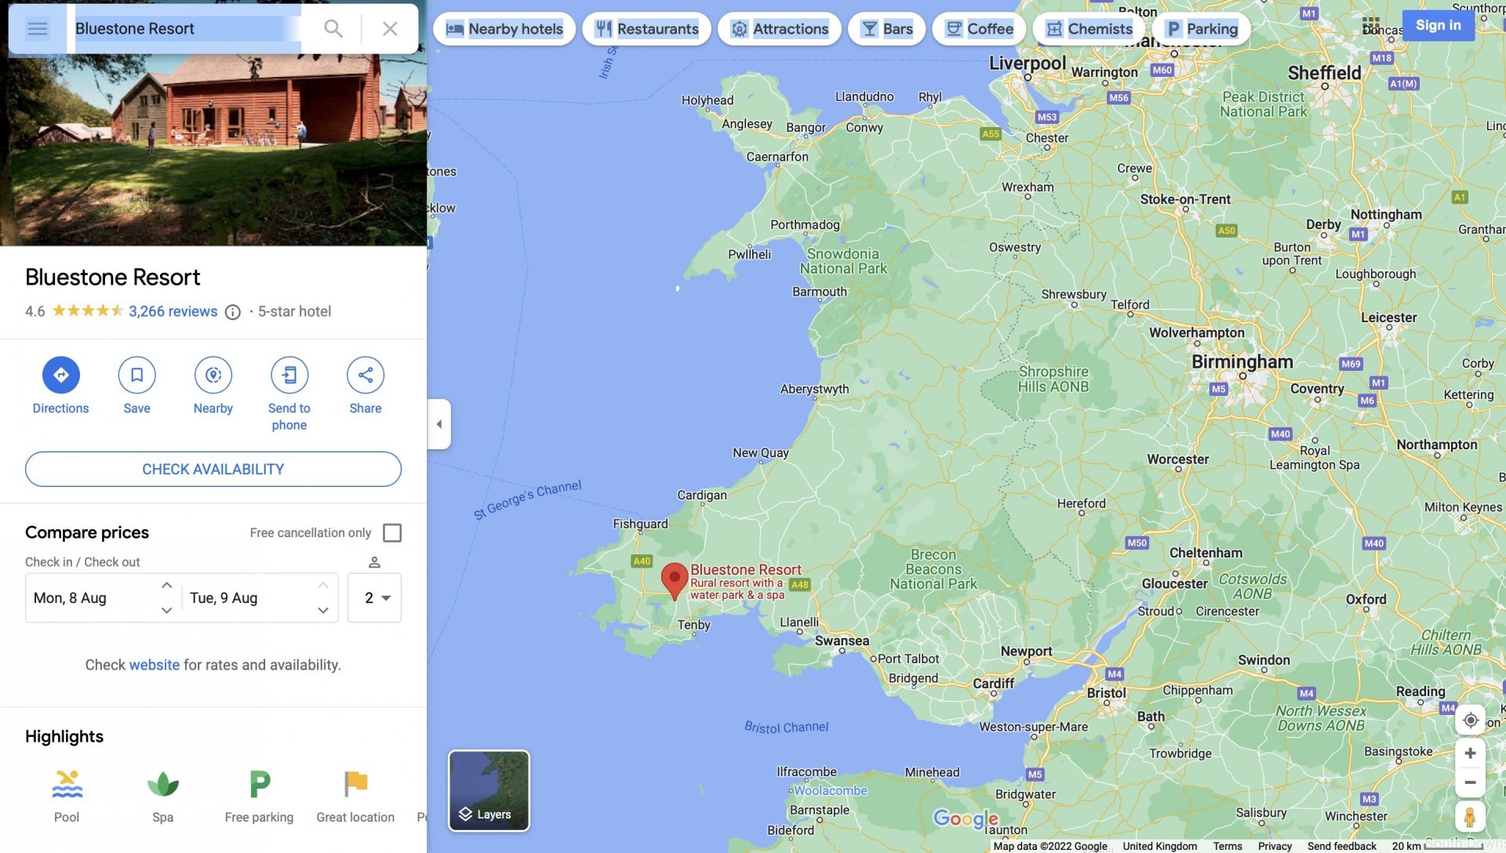Open the hamburger main menu
This screenshot has width=1506, height=853.
[x=38, y=29]
